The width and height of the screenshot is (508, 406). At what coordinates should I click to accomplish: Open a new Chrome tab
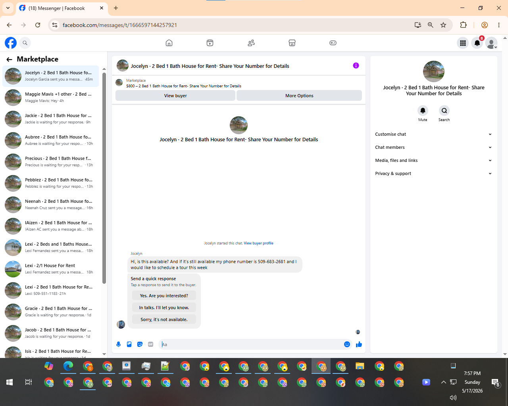tap(116, 8)
